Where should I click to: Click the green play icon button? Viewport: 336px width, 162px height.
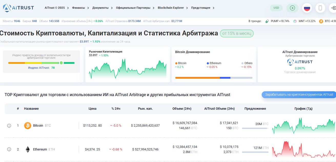pyautogui.click(x=292, y=8)
